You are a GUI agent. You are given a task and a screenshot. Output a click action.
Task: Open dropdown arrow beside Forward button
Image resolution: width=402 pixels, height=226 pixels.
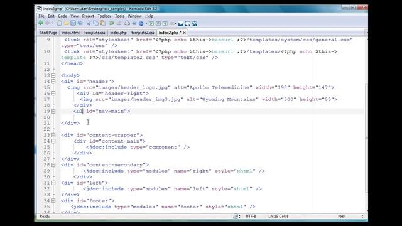point(52,23)
